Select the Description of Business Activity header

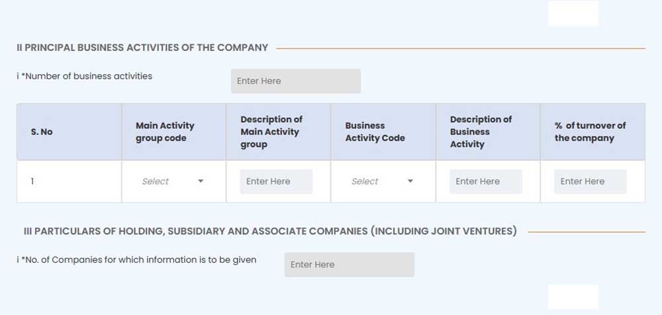(481, 132)
